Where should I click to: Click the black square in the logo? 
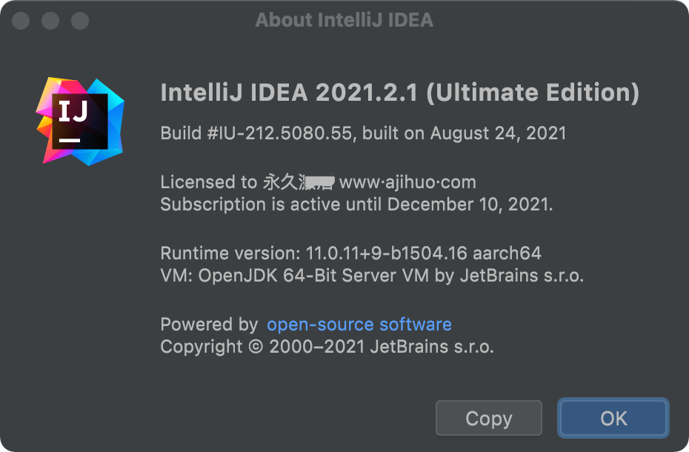pyautogui.click(x=79, y=121)
